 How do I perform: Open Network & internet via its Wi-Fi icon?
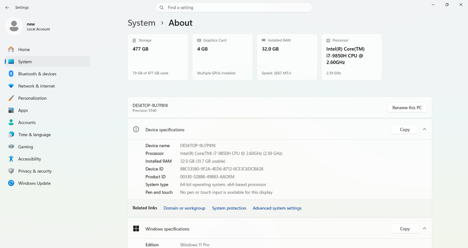coord(11,86)
